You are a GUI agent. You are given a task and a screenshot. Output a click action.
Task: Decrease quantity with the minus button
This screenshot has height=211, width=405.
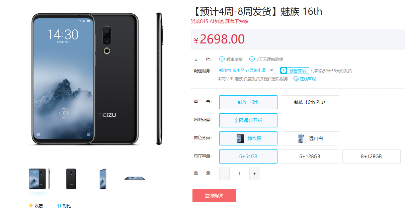pos(224,174)
